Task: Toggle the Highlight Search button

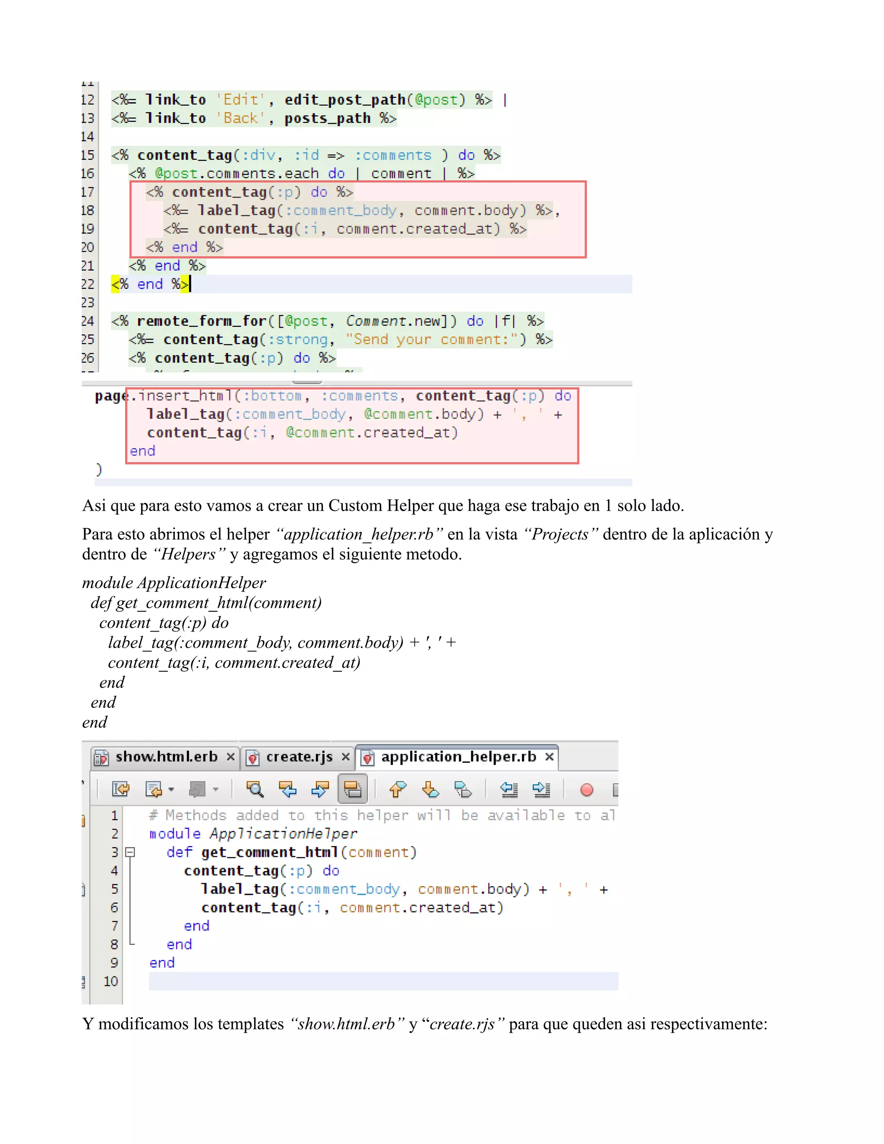Action: click(x=353, y=789)
